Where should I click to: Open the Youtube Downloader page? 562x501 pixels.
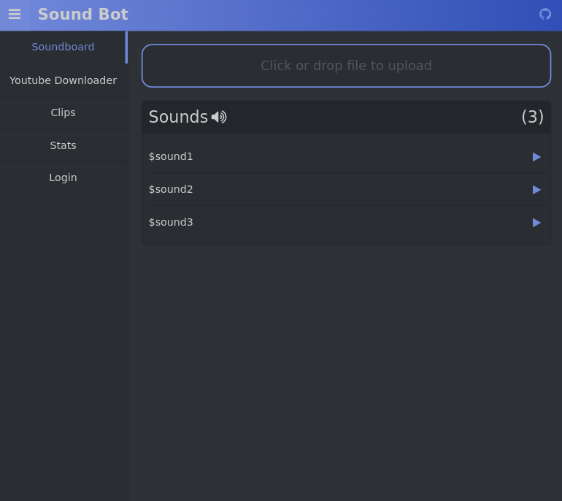click(63, 80)
